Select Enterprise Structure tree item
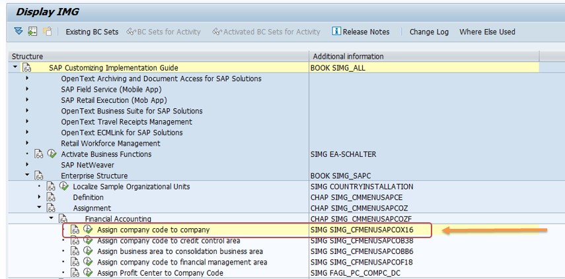 (94, 176)
